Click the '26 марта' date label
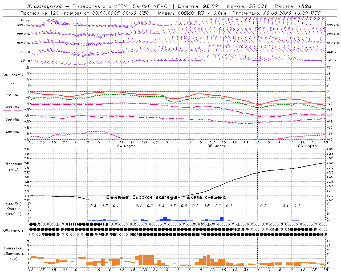 tap(307, 146)
